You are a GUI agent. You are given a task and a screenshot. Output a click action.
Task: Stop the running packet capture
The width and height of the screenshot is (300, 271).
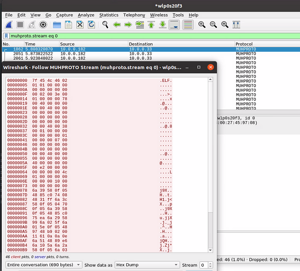coord(20,25)
